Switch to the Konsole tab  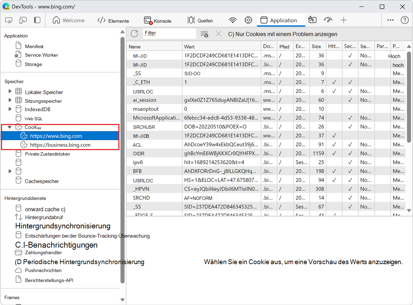coord(158,21)
